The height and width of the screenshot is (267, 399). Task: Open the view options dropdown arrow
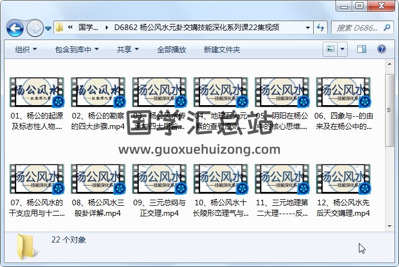coord(343,49)
